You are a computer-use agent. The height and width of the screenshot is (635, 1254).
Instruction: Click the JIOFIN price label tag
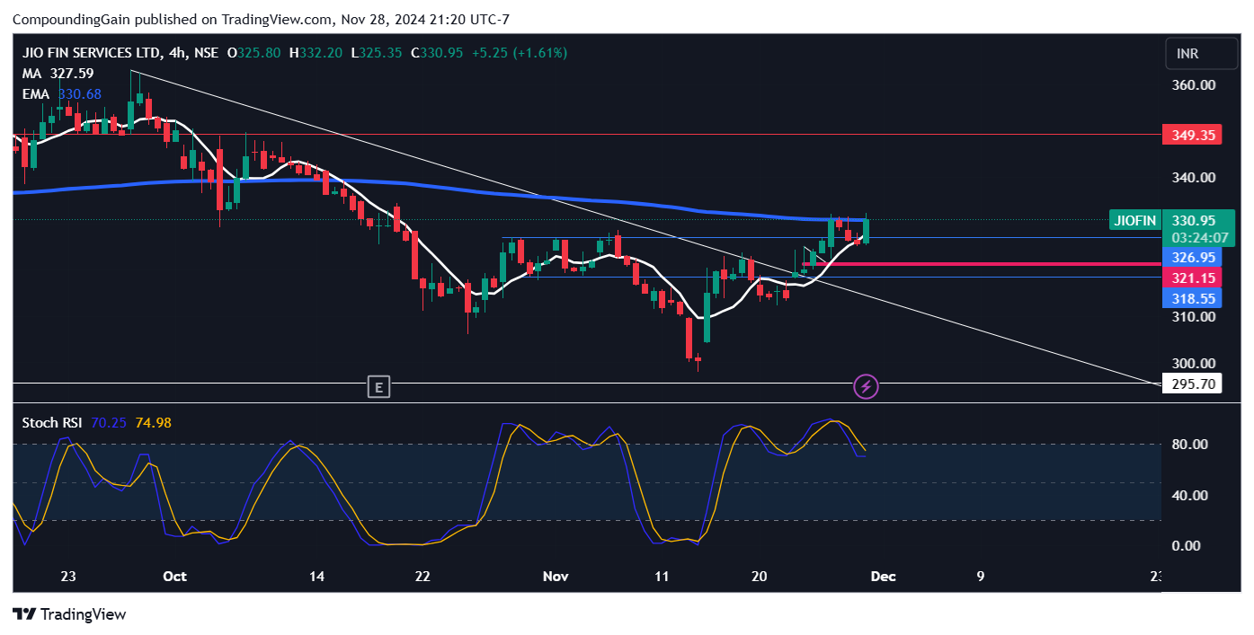pos(1134,220)
